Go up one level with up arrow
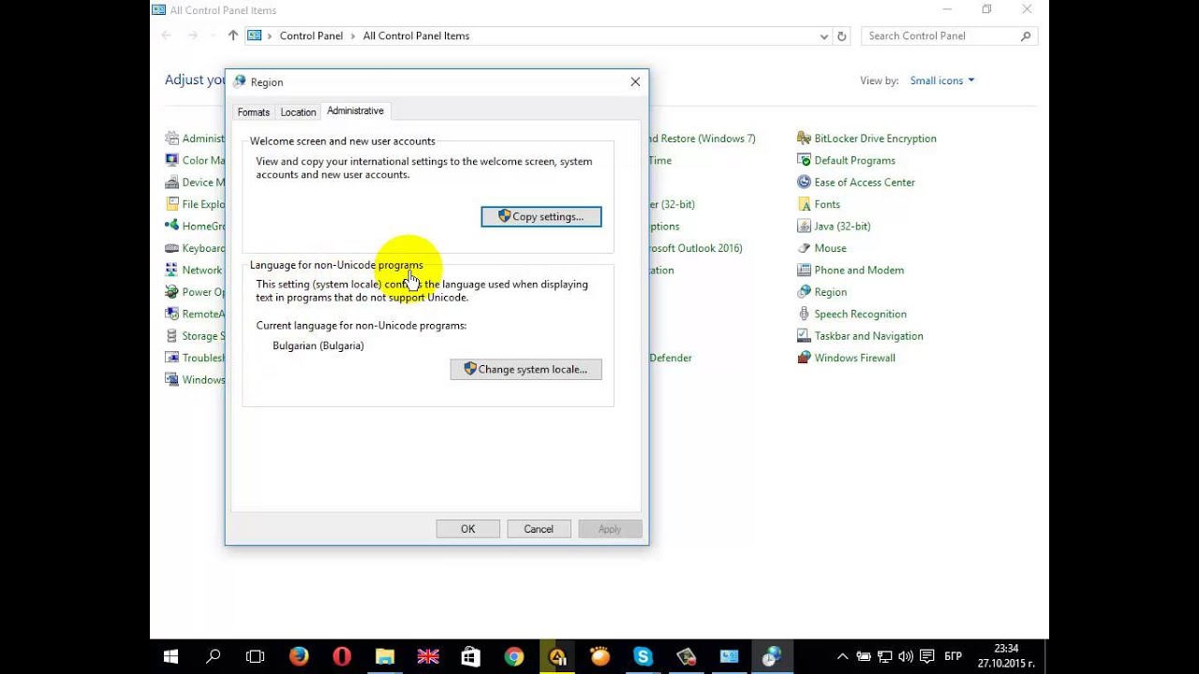Screen dimensions: 1199x674 [233, 36]
